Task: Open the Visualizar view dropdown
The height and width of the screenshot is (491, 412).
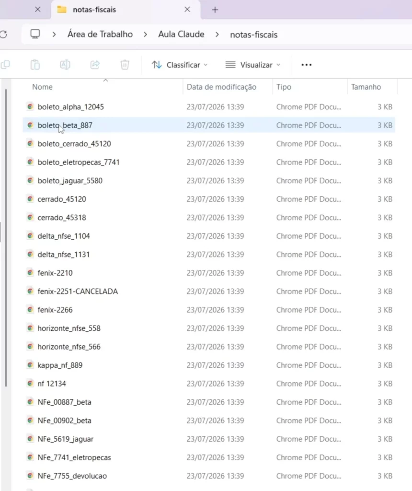Action: (253, 65)
